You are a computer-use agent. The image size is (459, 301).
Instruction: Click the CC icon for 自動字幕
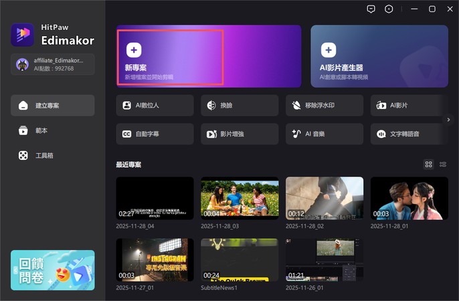point(126,134)
